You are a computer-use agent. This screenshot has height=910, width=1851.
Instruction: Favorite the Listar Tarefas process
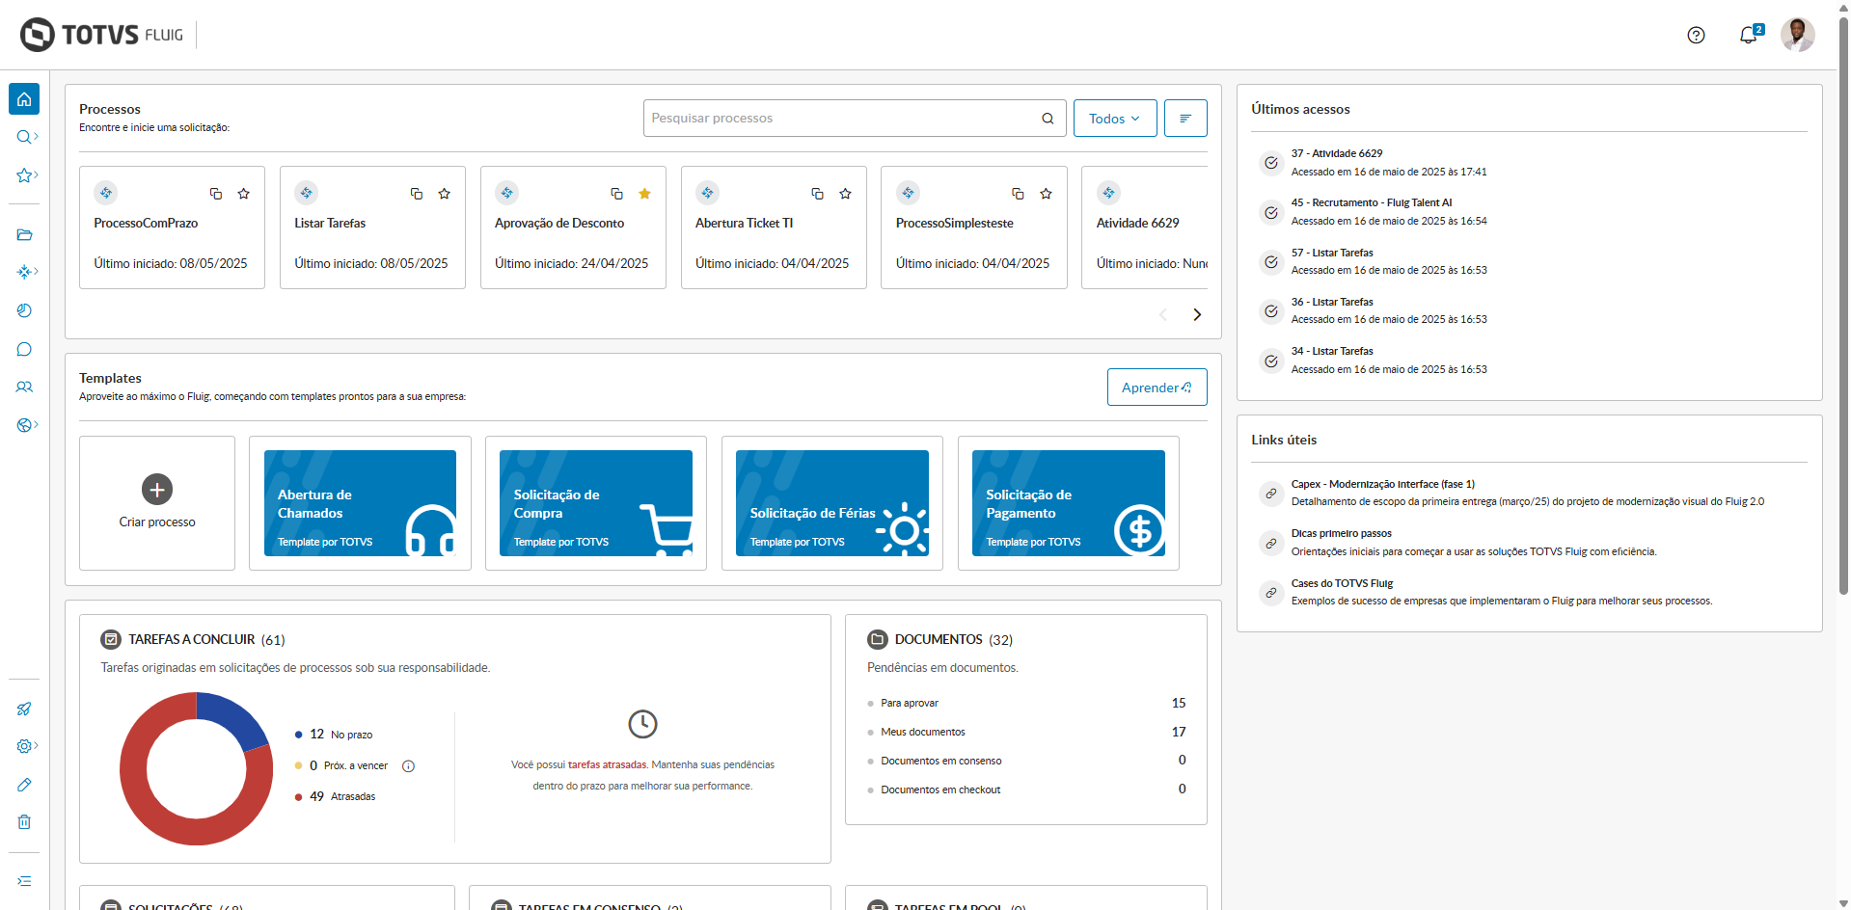click(445, 194)
